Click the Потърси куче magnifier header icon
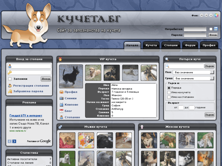This screenshot has height=166, width=222. [x=167, y=59]
